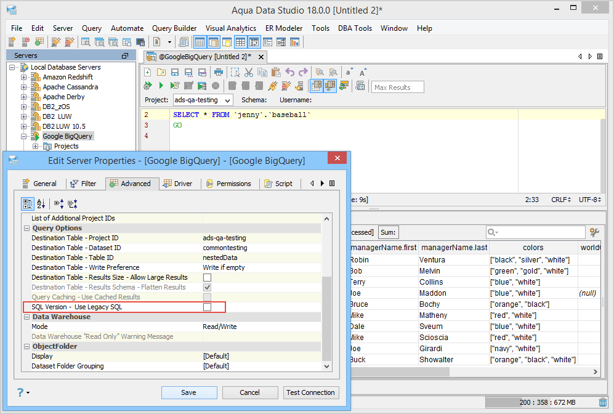Toggle the Flatten Results checkbox

click(x=208, y=287)
